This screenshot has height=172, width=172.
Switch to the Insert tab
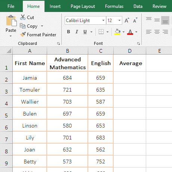click(55, 6)
